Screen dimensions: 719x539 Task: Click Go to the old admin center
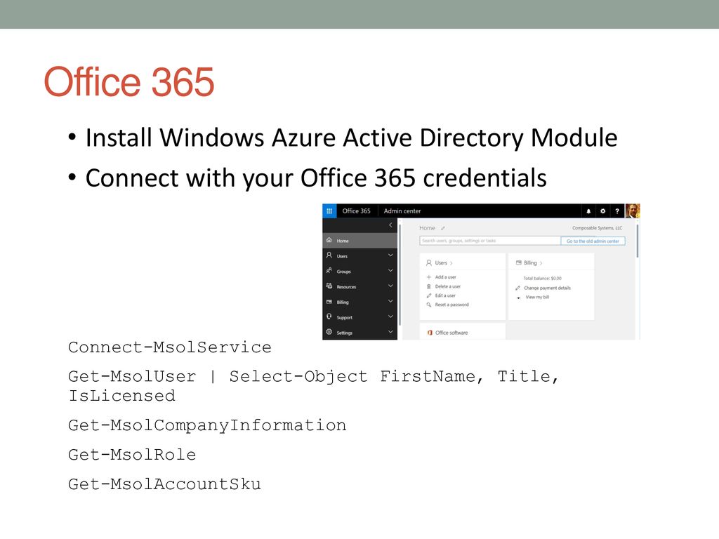[x=593, y=241]
